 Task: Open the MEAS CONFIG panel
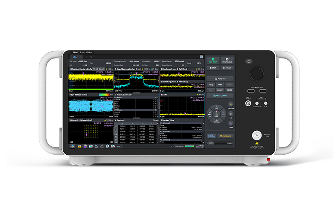(220, 95)
